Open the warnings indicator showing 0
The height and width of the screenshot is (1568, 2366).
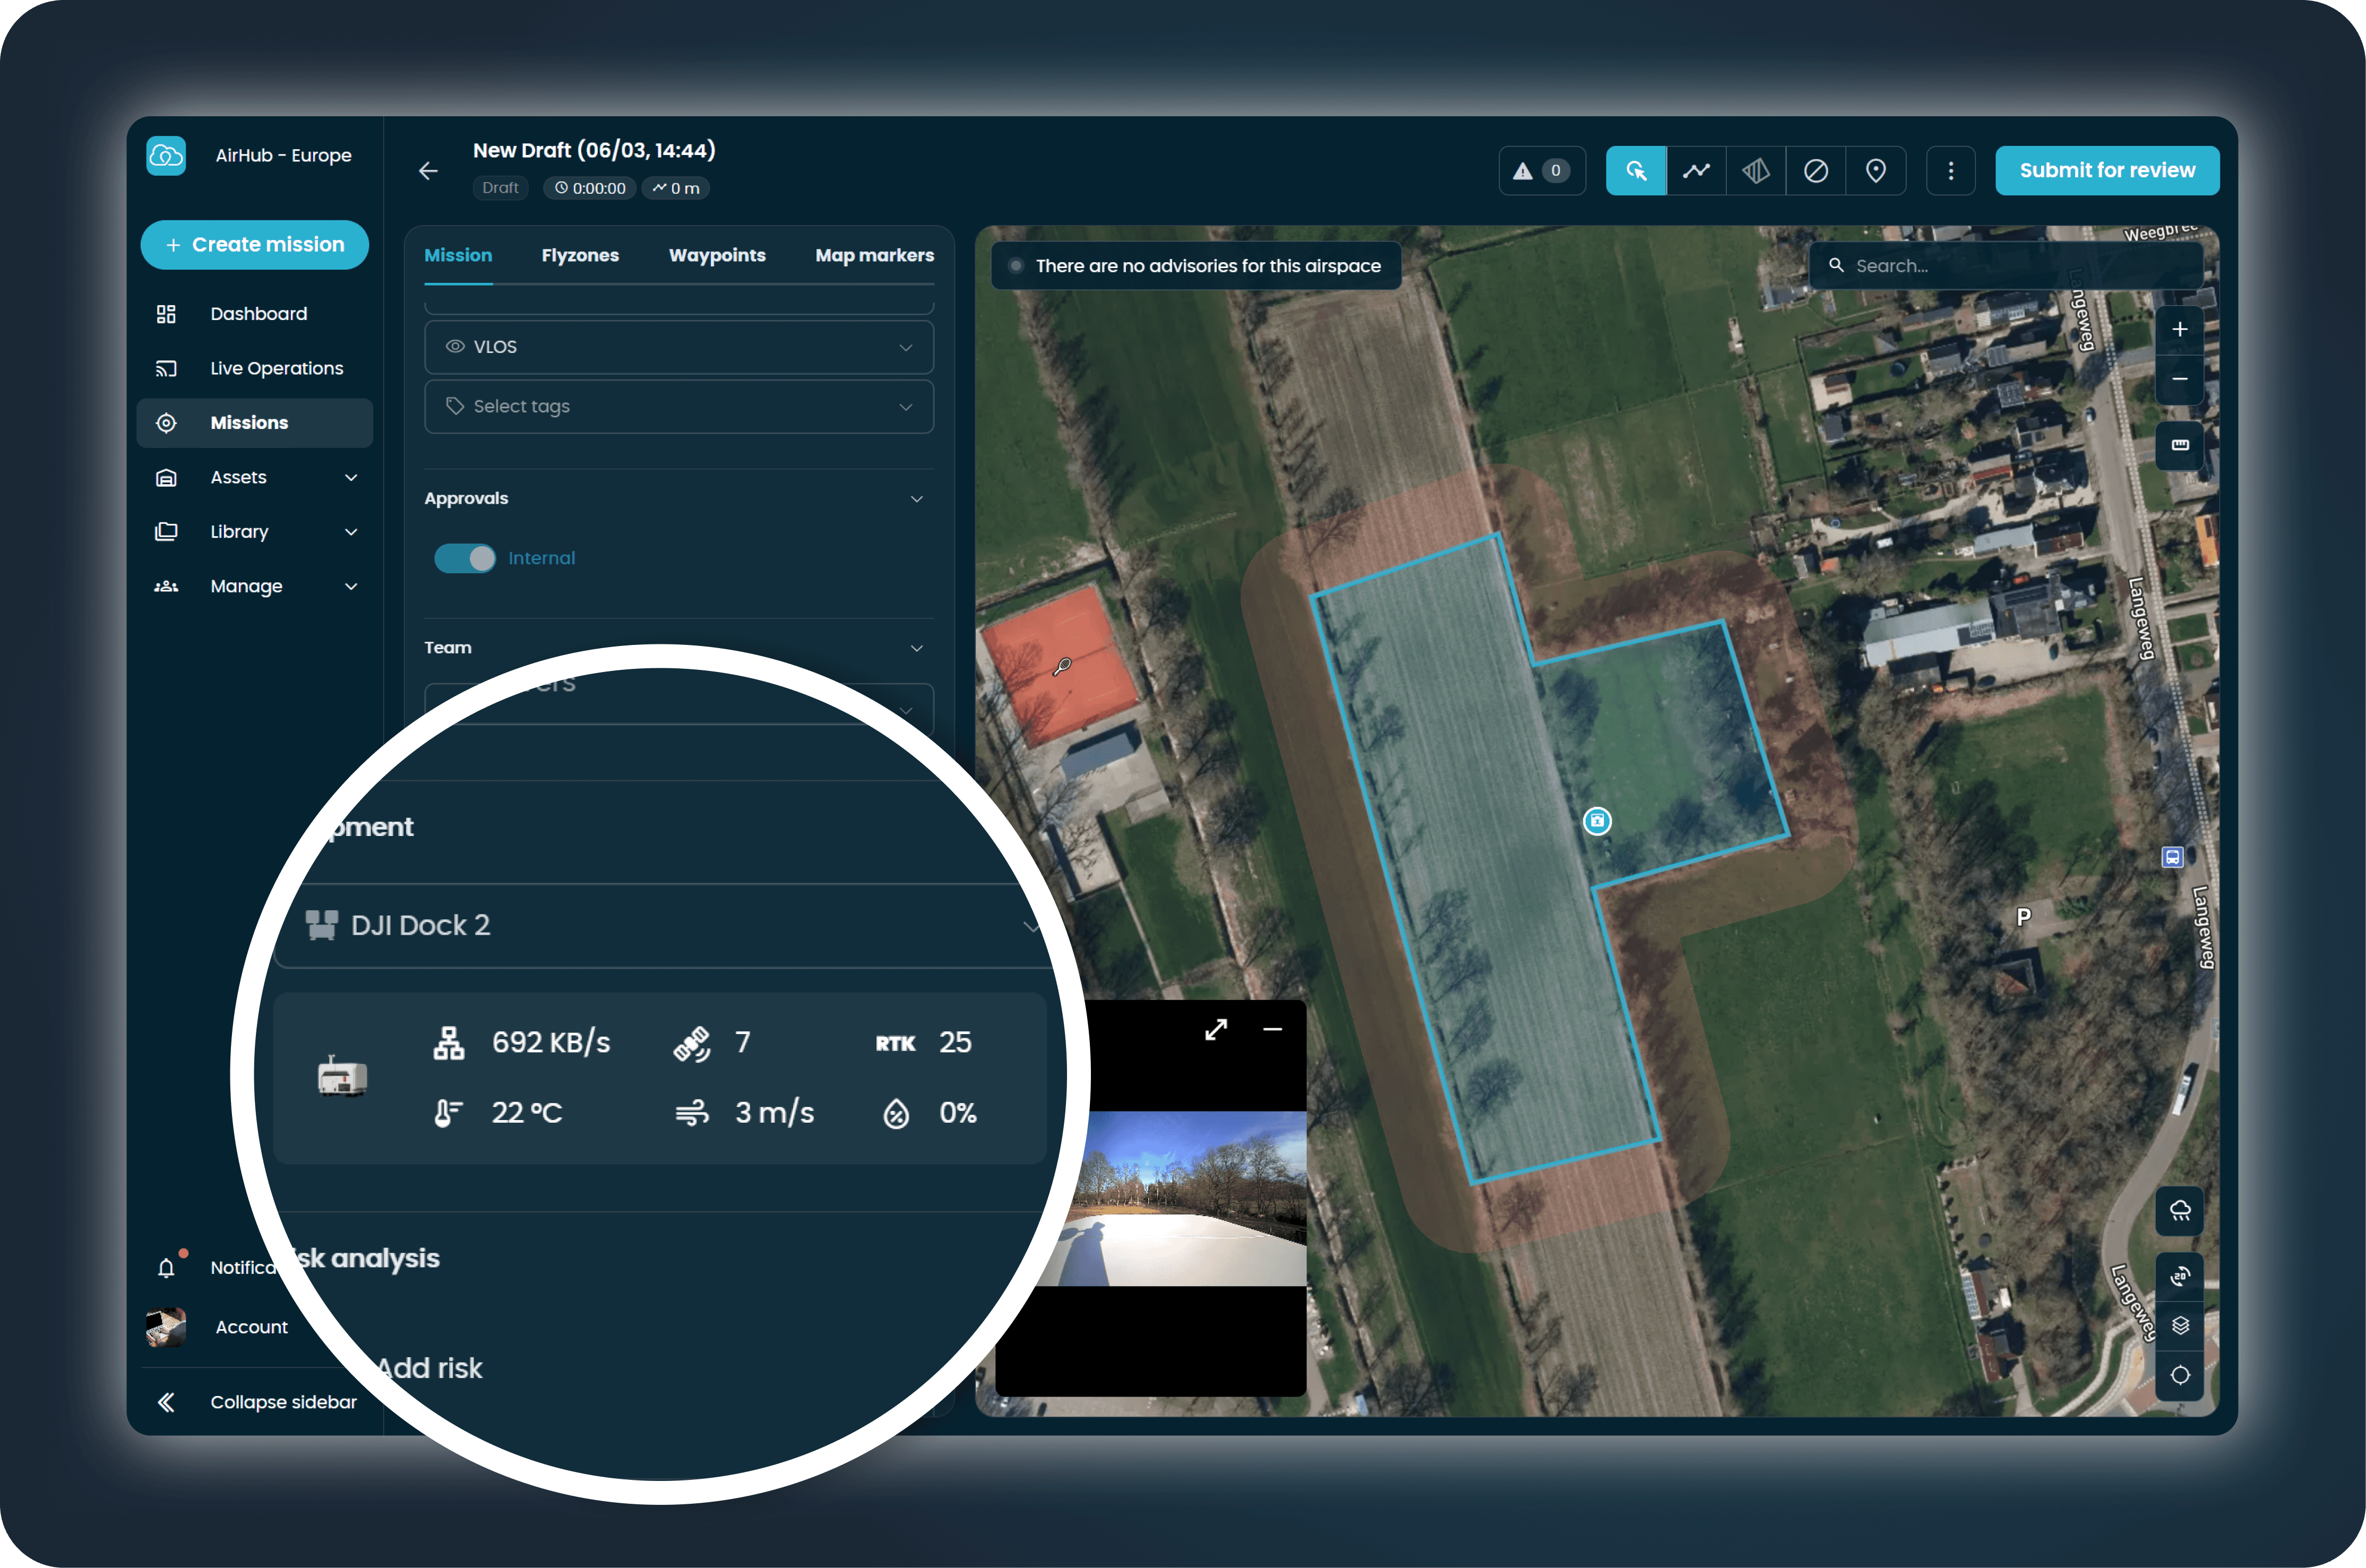[x=1541, y=171]
